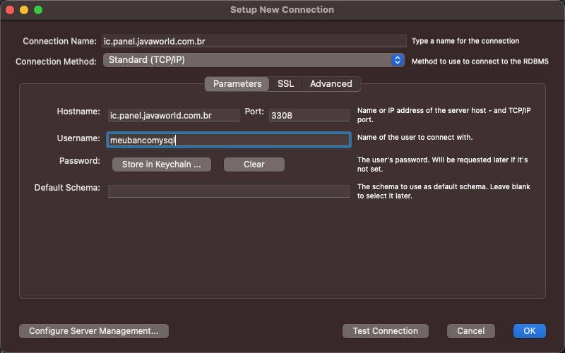The width and height of the screenshot is (565, 353).
Task: Minimize window using the yellow button
Action: [x=24, y=10]
